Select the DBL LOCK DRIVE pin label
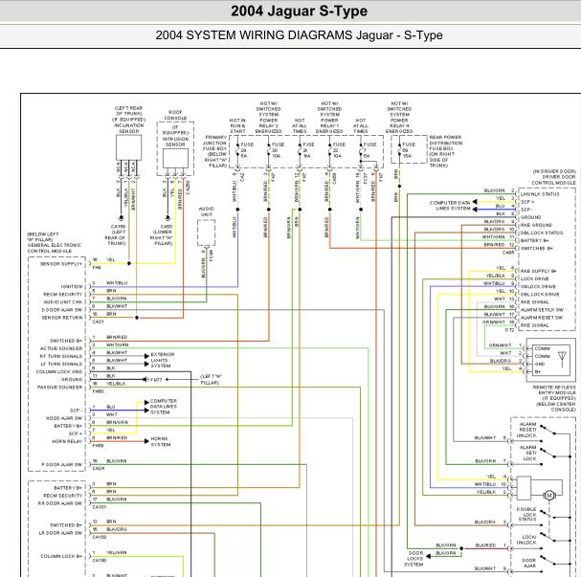581x577 pixels. tap(540, 295)
